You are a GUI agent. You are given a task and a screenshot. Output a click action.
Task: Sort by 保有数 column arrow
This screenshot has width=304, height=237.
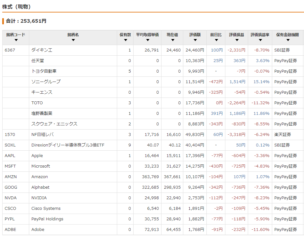click(126, 40)
